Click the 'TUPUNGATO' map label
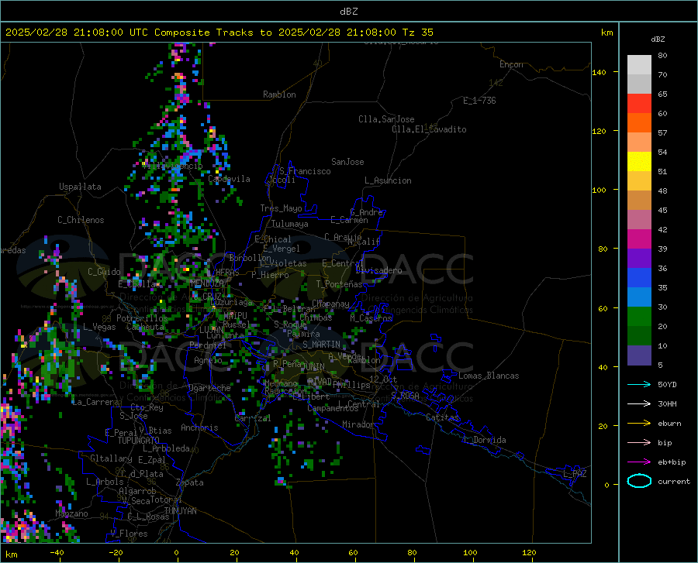The width and height of the screenshot is (698, 563). point(139,441)
